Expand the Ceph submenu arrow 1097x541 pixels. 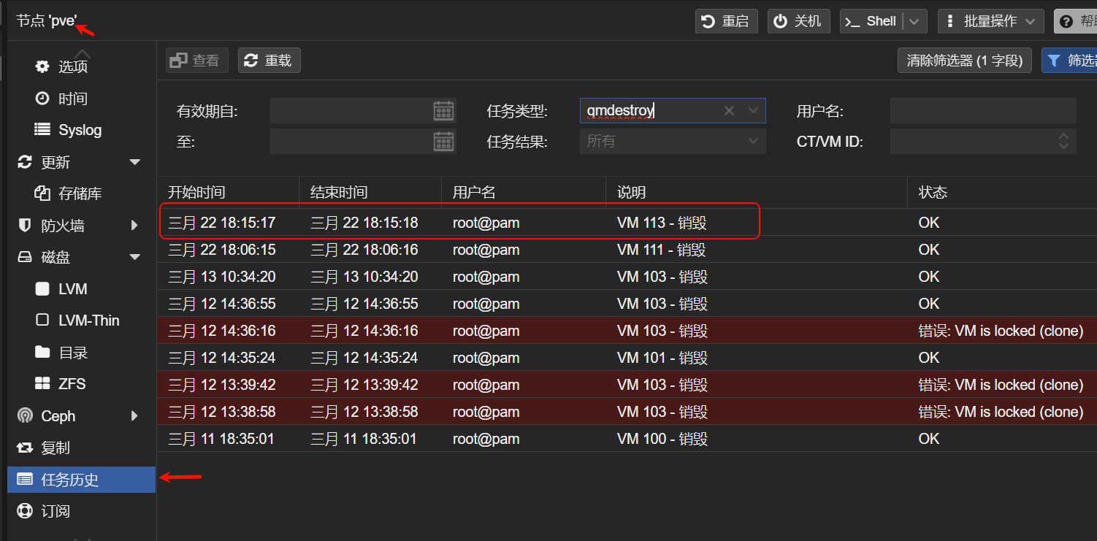pyautogui.click(x=135, y=416)
